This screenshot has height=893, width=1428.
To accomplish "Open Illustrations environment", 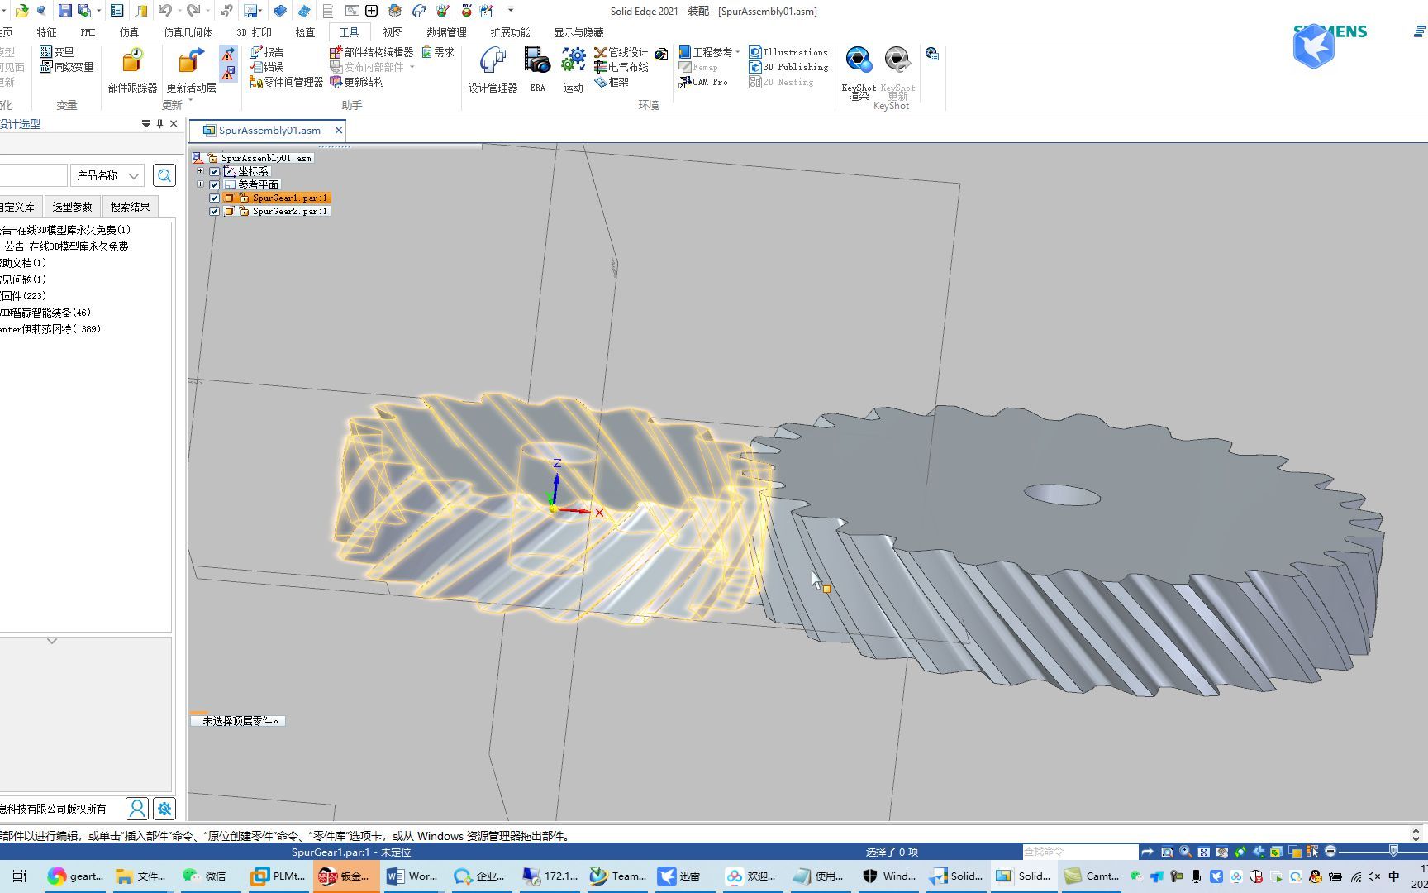I will (x=788, y=52).
